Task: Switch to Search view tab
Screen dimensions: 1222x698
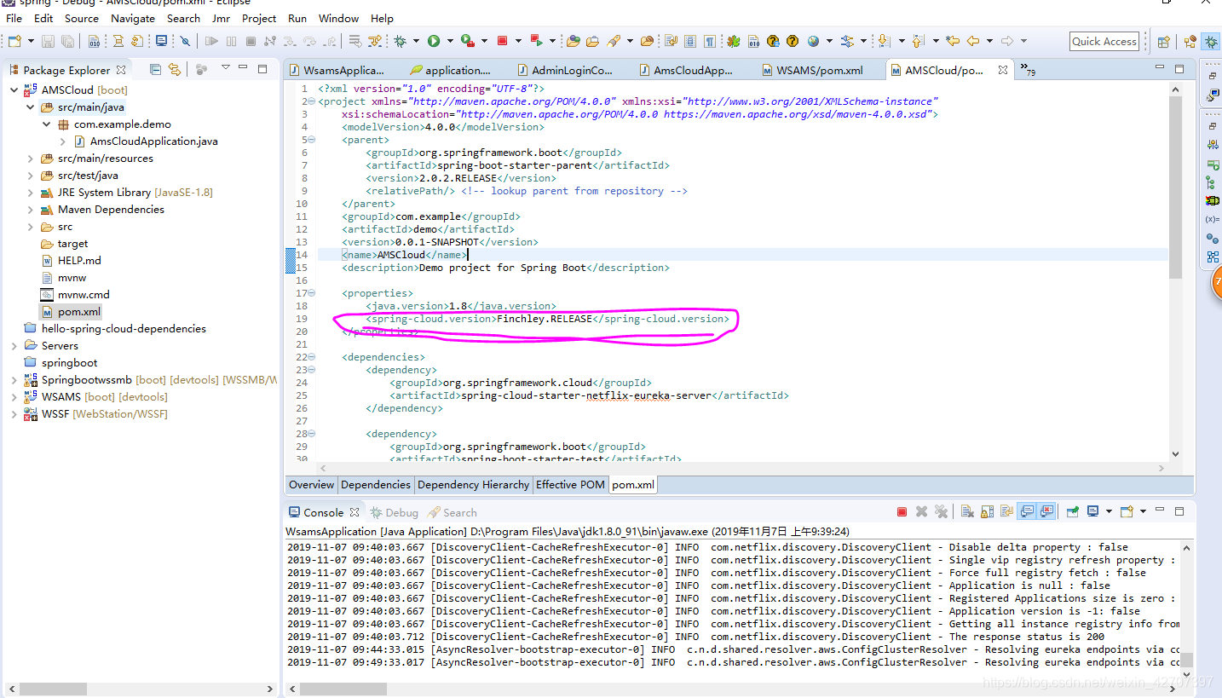Action: click(x=452, y=512)
